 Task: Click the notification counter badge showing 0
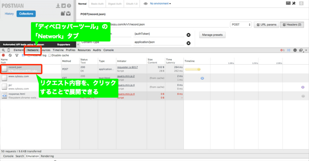click(x=301, y=3)
